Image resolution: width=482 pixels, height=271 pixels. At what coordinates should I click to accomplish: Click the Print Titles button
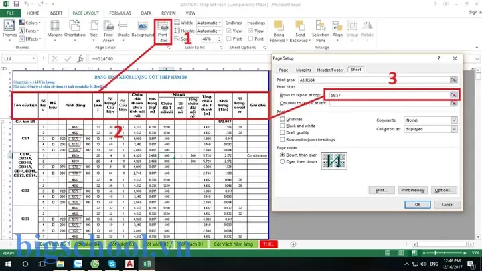pyautogui.click(x=163, y=31)
